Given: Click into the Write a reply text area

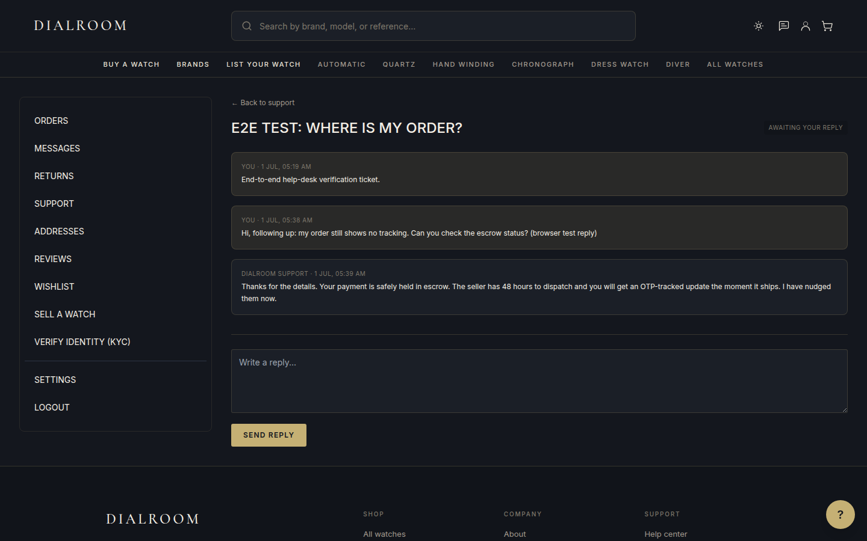Looking at the screenshot, I should pyautogui.click(x=539, y=381).
